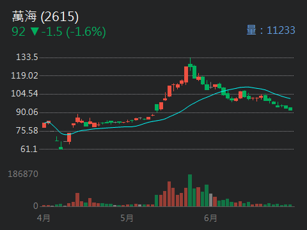Select the 75.58 price axis label
The height and width of the screenshot is (230, 307).
tap(27, 130)
